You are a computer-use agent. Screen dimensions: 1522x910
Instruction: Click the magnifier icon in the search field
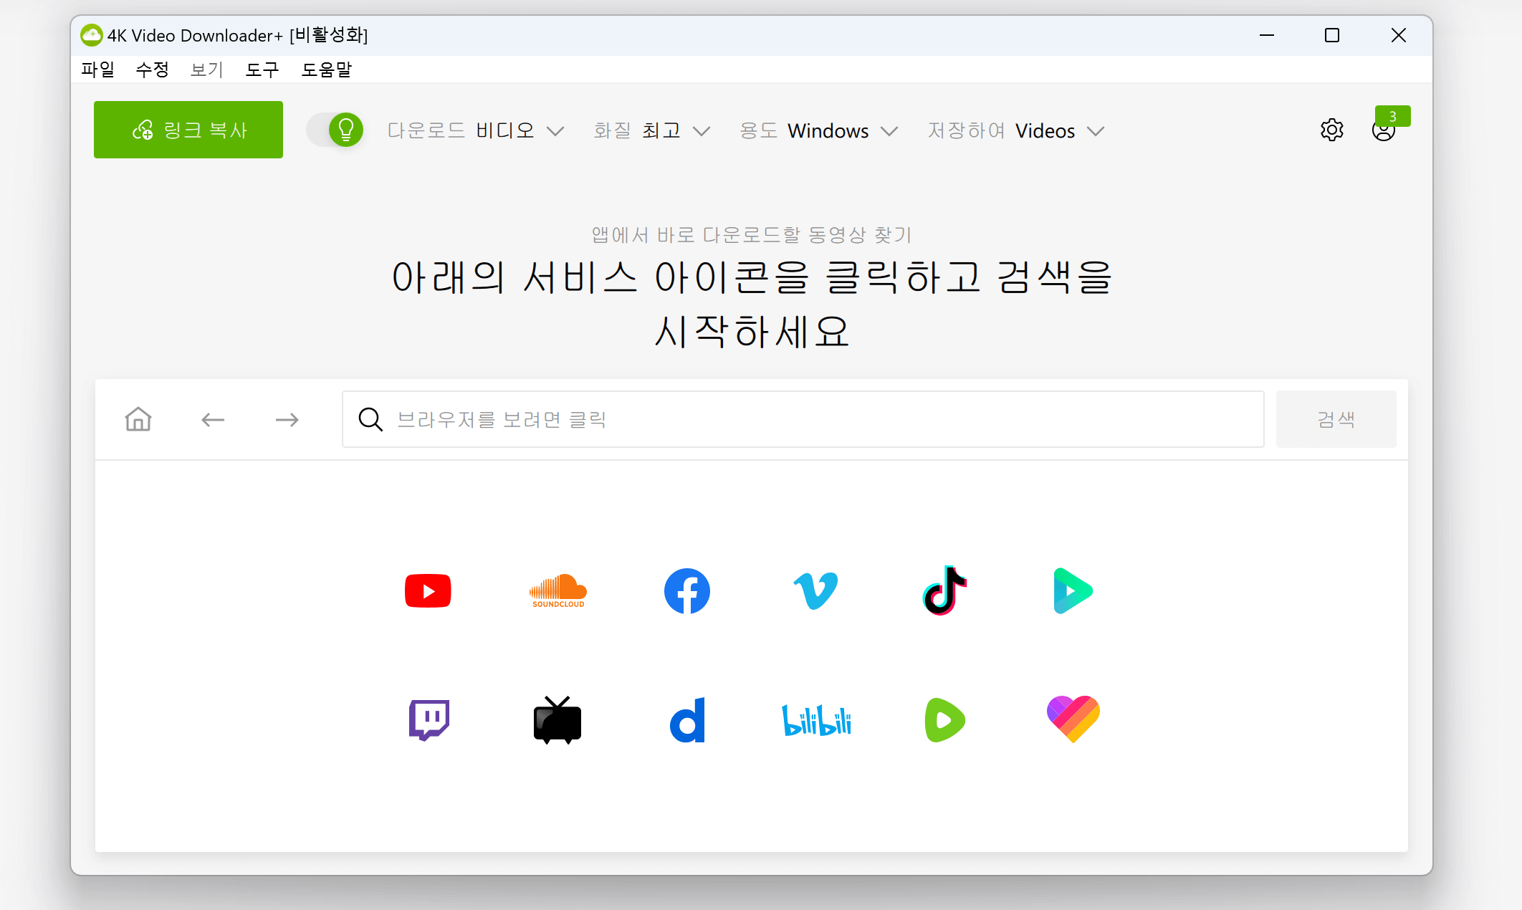370,419
